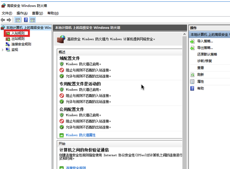Click the 计算机之间的身份验证通信 heading
Viewport: 230px width, 169px height.
pyautogui.click(x=84, y=150)
